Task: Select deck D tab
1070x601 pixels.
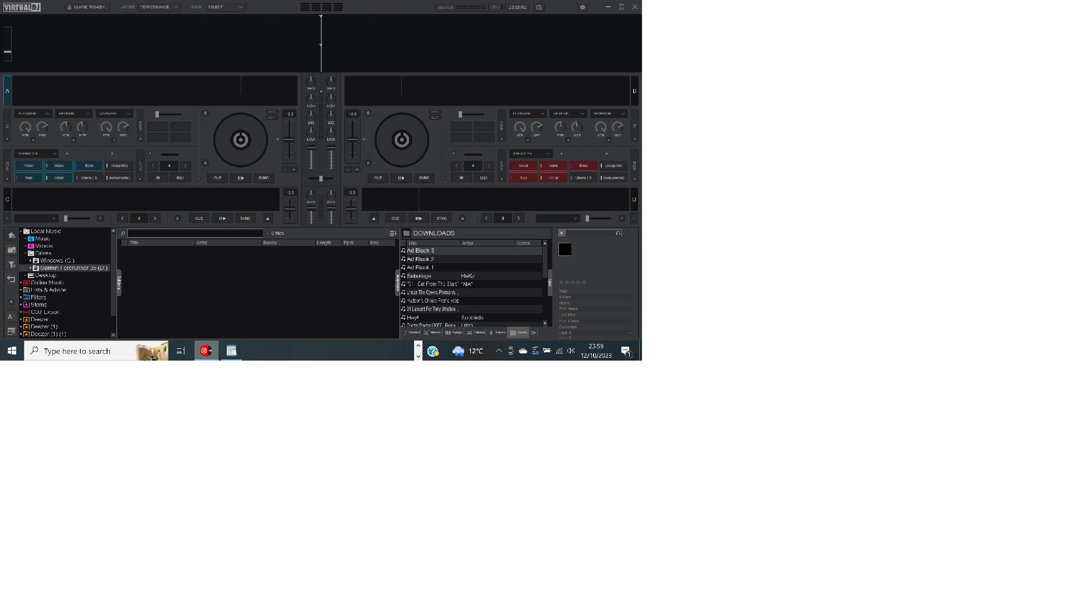Action: 634,199
